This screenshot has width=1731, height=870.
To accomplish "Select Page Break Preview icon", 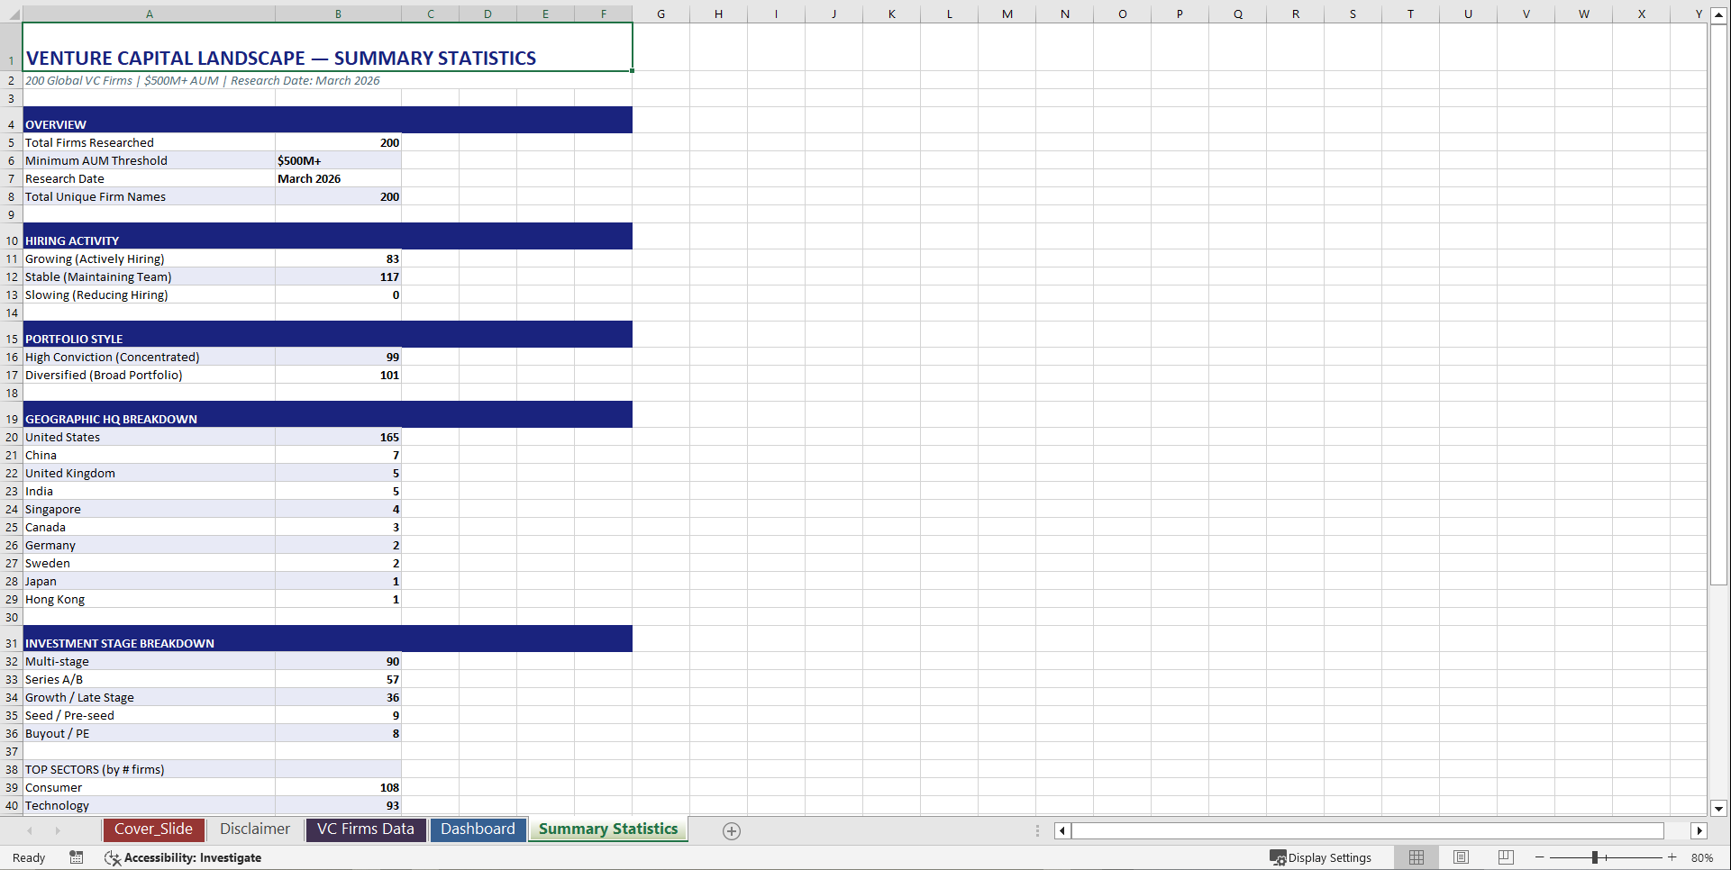I will tap(1506, 857).
